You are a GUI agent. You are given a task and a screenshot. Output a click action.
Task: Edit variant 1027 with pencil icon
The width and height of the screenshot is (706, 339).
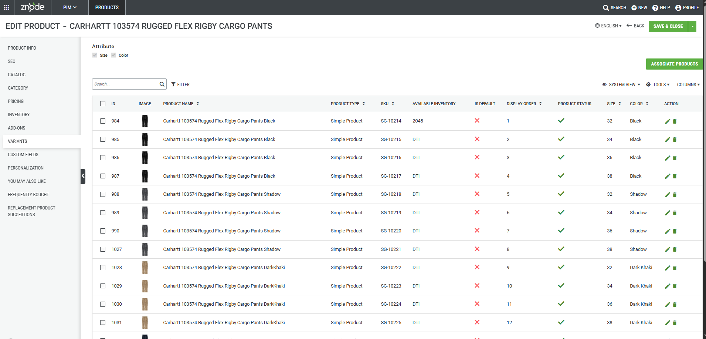click(668, 249)
